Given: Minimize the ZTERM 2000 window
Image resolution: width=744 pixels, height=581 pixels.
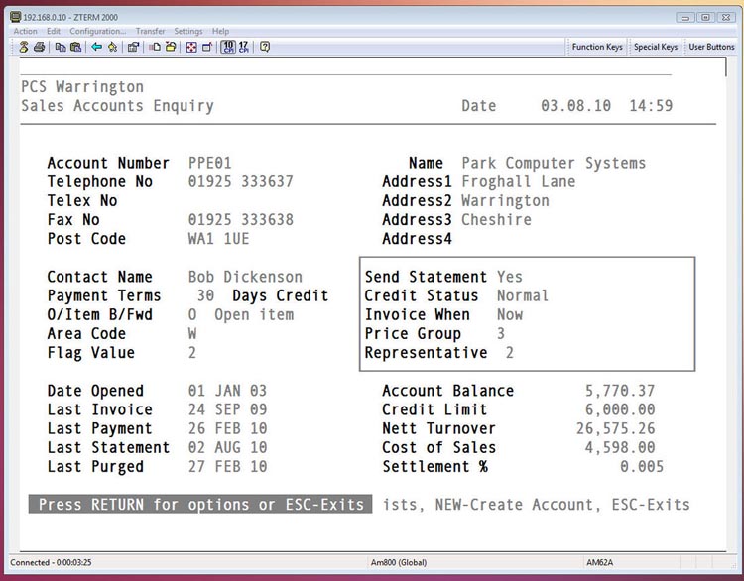Looking at the screenshot, I should tap(684, 18).
